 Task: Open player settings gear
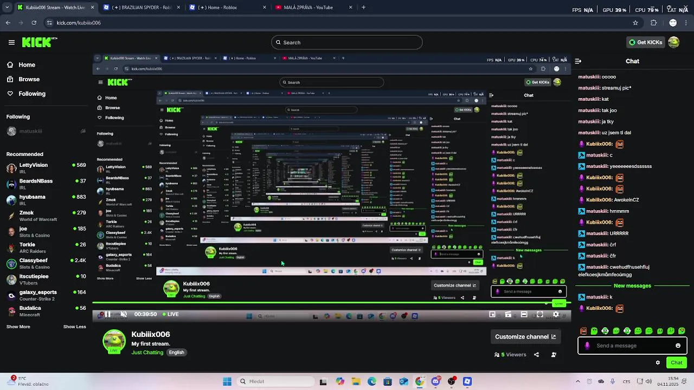(x=556, y=314)
